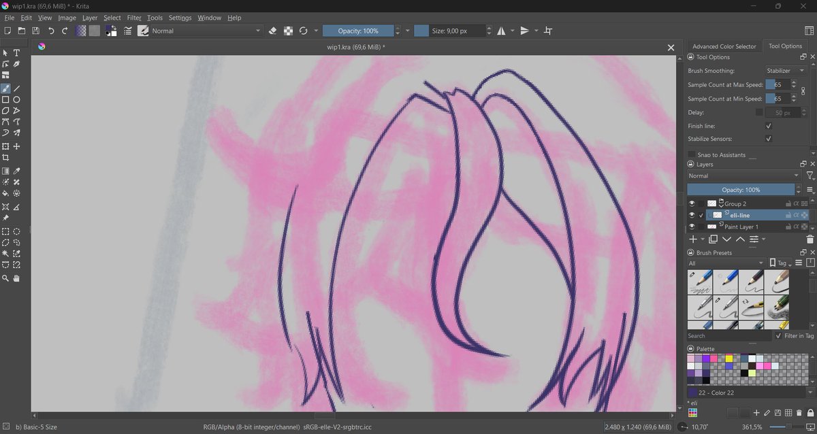
Task: Duplicate the layer in Layers panel
Action: pyautogui.click(x=713, y=239)
